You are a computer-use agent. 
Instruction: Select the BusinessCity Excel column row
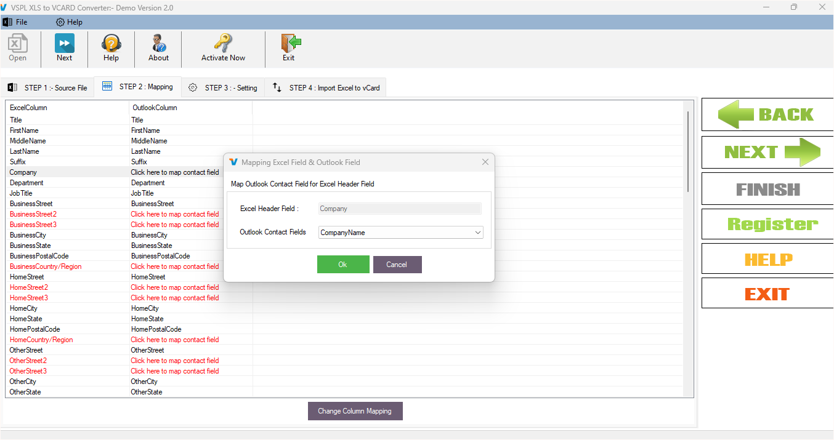pos(28,235)
